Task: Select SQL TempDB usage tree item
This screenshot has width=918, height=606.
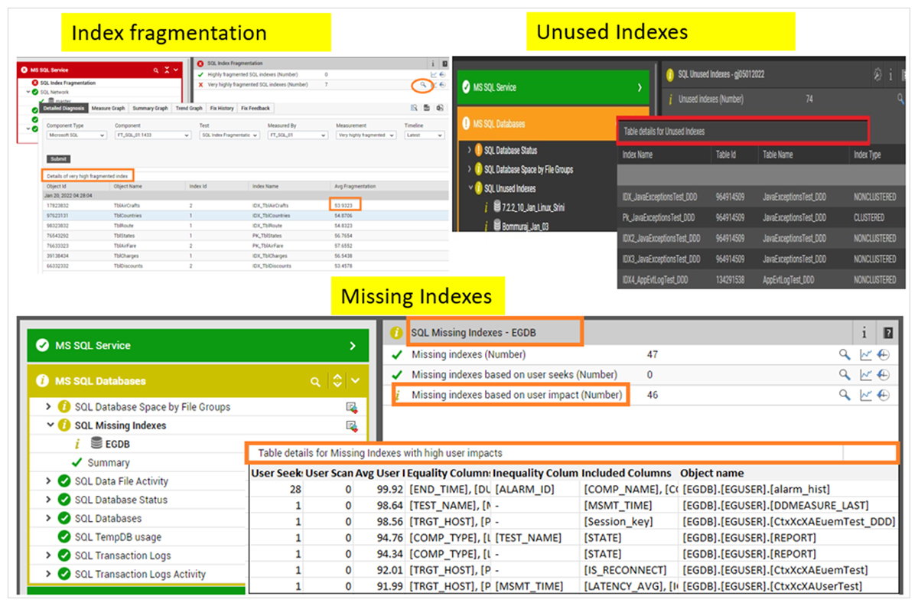Action: coord(118,537)
